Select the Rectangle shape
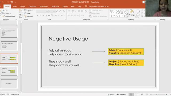Viewport: 171px width, 96px height. coord(119,11)
